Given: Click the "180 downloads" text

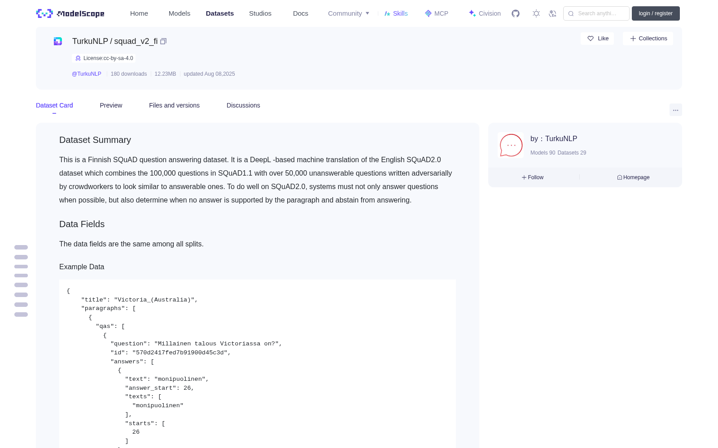Looking at the screenshot, I should pyautogui.click(x=129, y=74).
